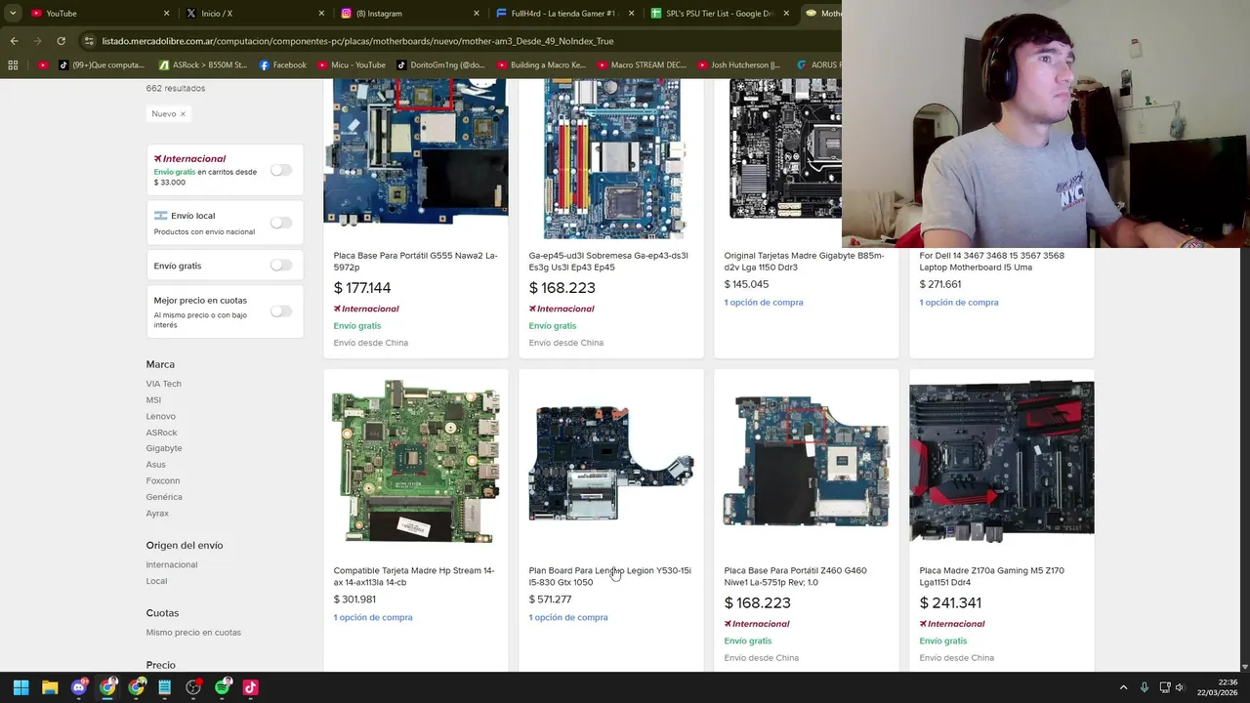This screenshot has width=1250, height=703.
Task: Click the Z170a Gaming M5 product image
Action: [x=1002, y=461]
